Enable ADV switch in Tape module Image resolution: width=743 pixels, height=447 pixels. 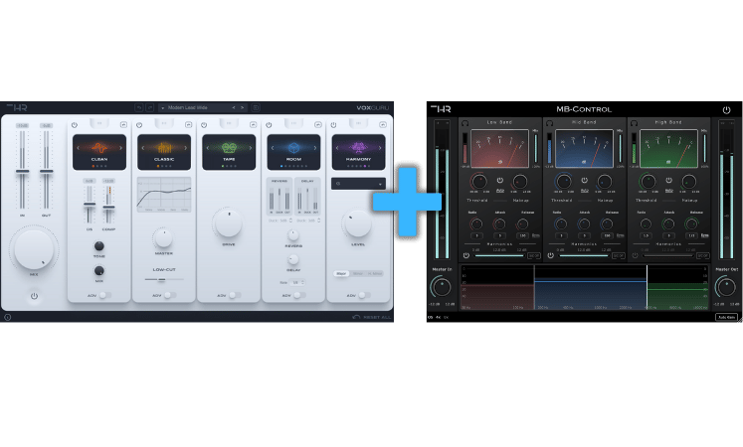235,295
